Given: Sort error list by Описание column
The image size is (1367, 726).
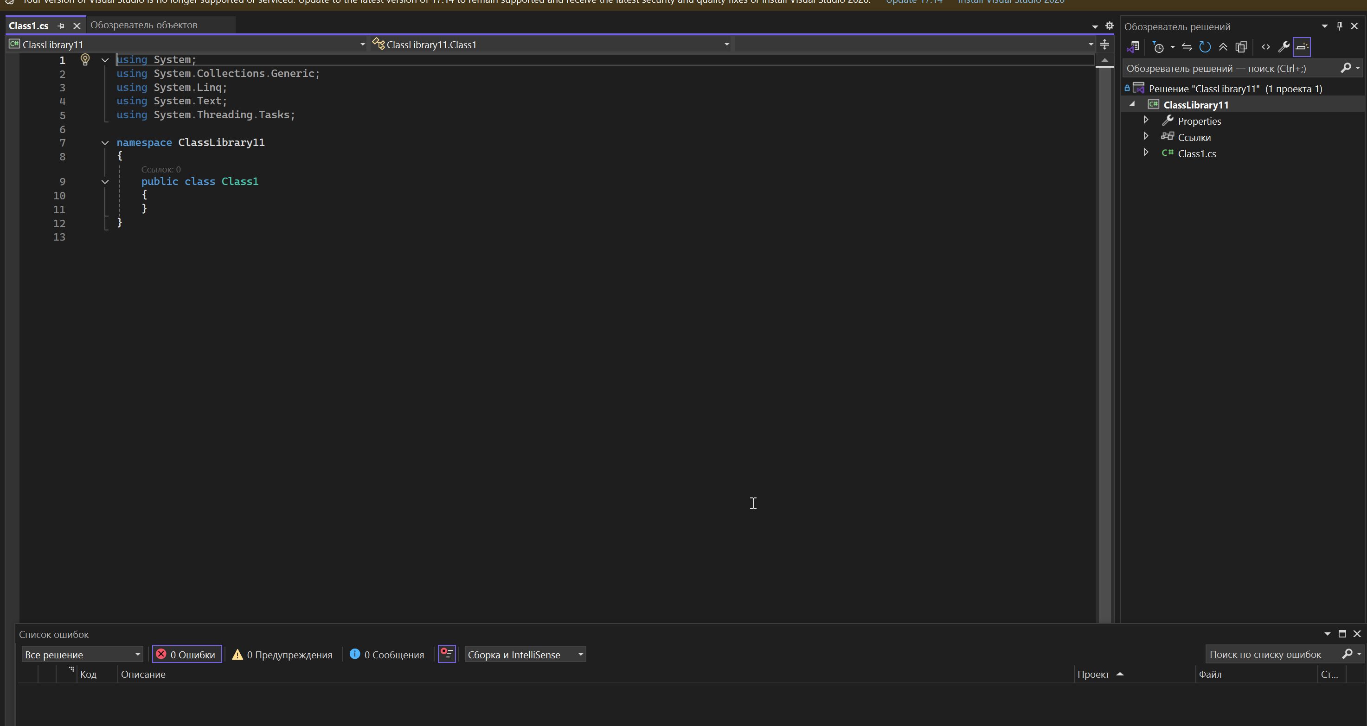Looking at the screenshot, I should (x=143, y=674).
